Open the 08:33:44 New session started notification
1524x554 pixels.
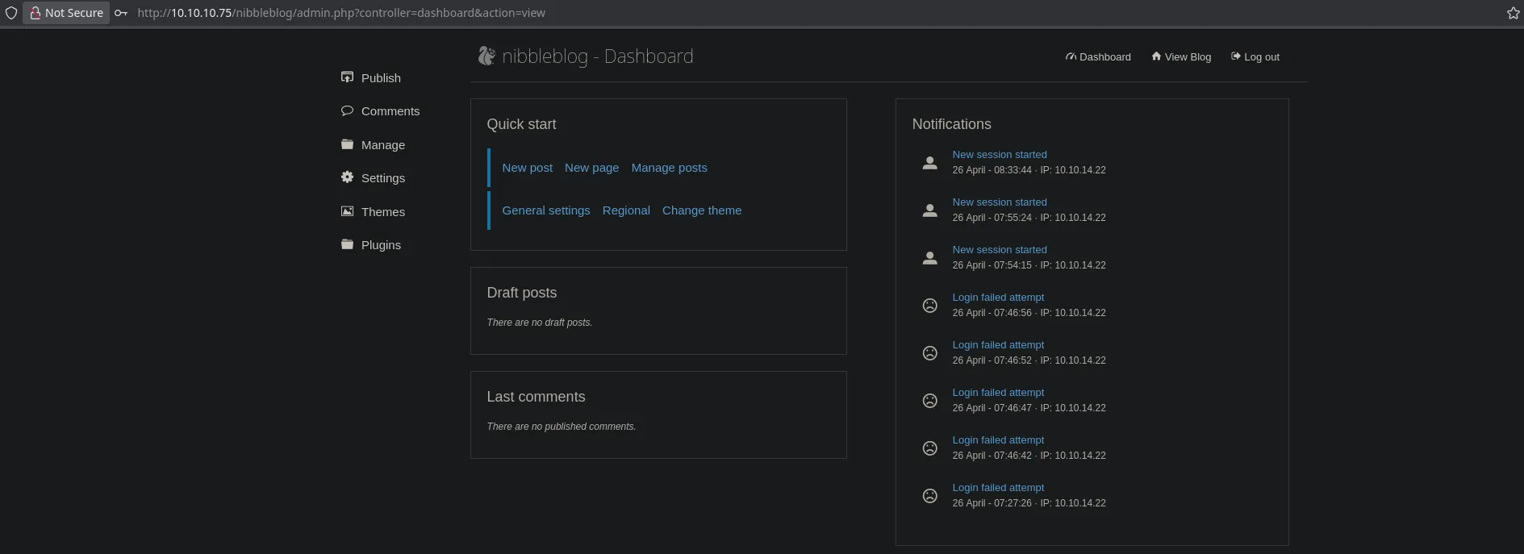(999, 155)
